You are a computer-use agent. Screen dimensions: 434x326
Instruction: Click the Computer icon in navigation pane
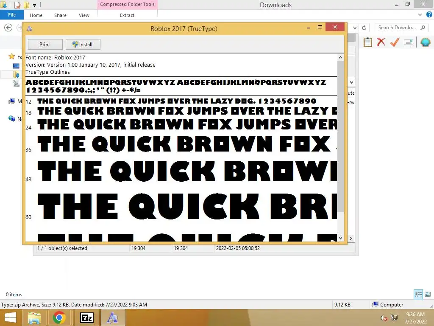click(x=11, y=101)
